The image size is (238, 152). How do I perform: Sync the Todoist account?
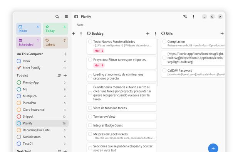[x=59, y=75]
